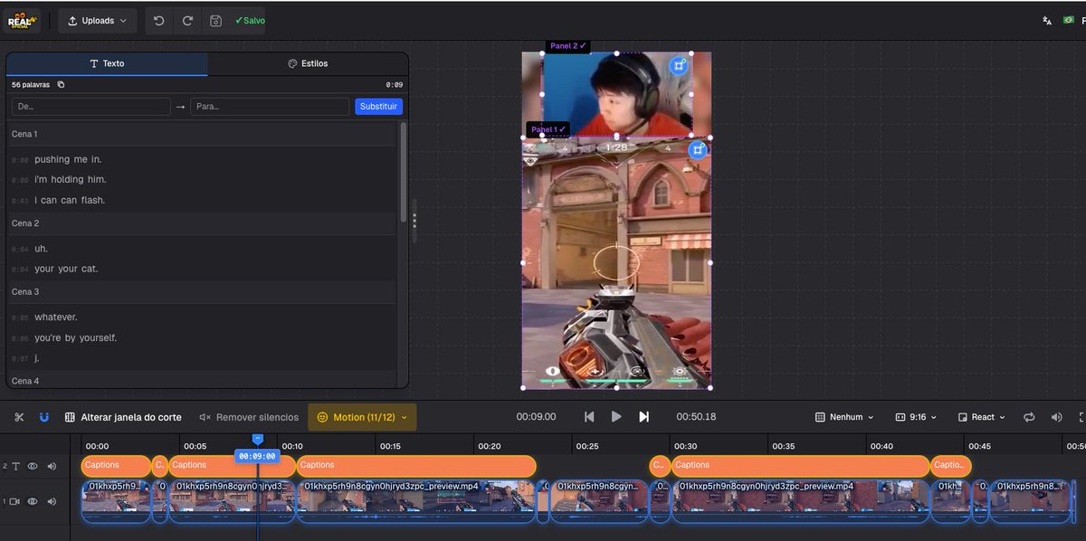Click the transcript panel scrollbar
The image size is (1086, 541).
403,172
